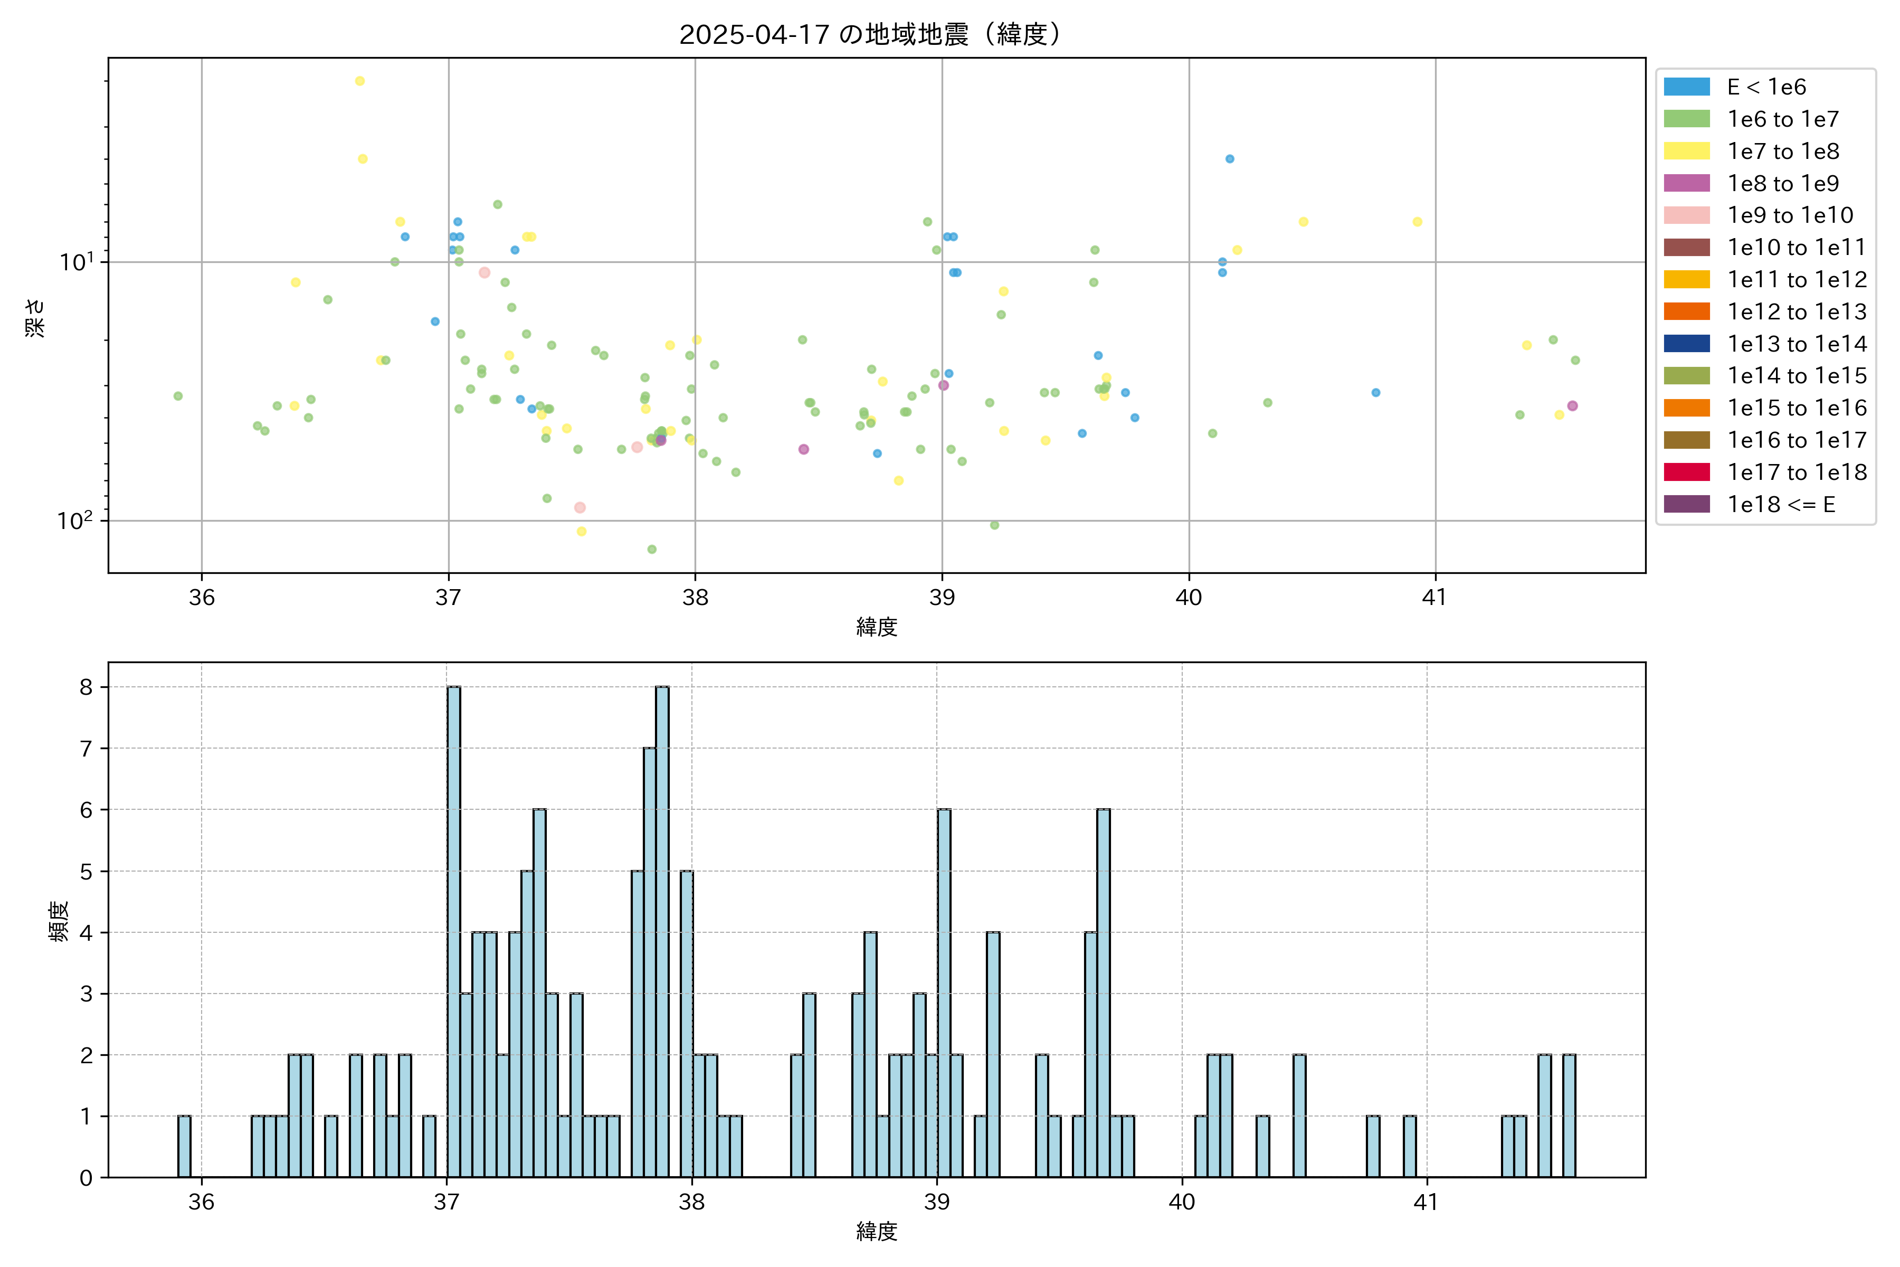The image size is (1900, 1267).
Task: Click the scatter x-axis tick label 40
Action: click(1189, 598)
